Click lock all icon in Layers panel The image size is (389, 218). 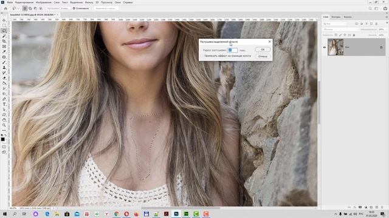(x=354, y=35)
